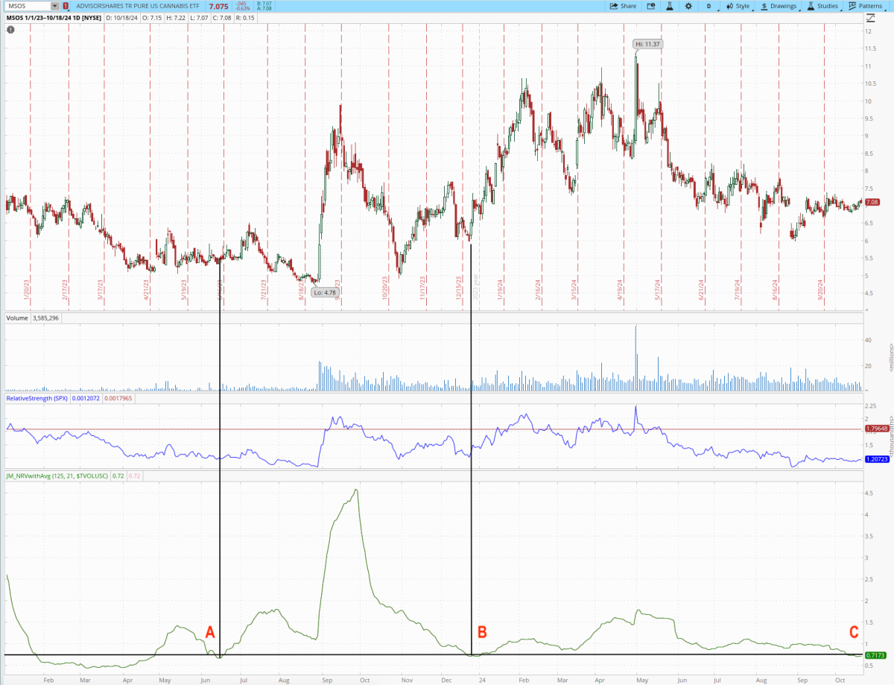894x685 pixels.
Task: Click the red link number 1 icon
Action: pyautogui.click(x=66, y=6)
